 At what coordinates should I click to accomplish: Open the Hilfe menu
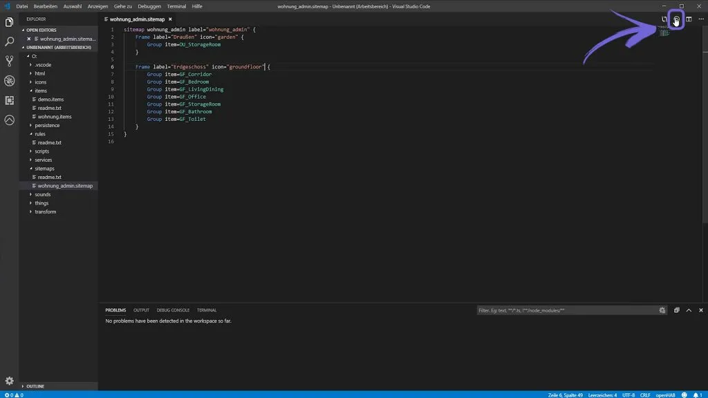(197, 6)
